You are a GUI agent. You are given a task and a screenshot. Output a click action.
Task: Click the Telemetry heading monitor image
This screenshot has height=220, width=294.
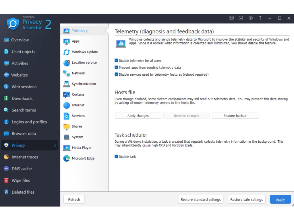[121, 44]
